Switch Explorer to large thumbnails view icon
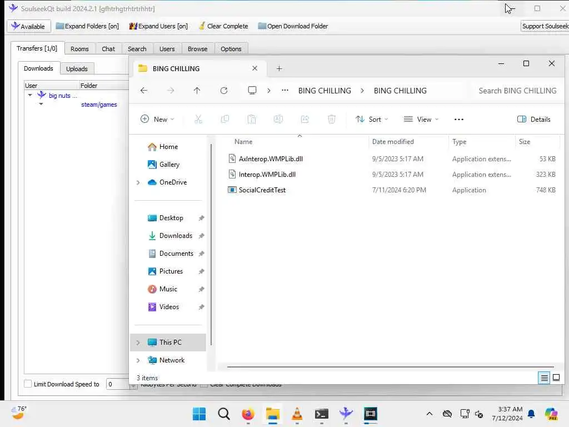The image size is (569, 427). point(556,378)
